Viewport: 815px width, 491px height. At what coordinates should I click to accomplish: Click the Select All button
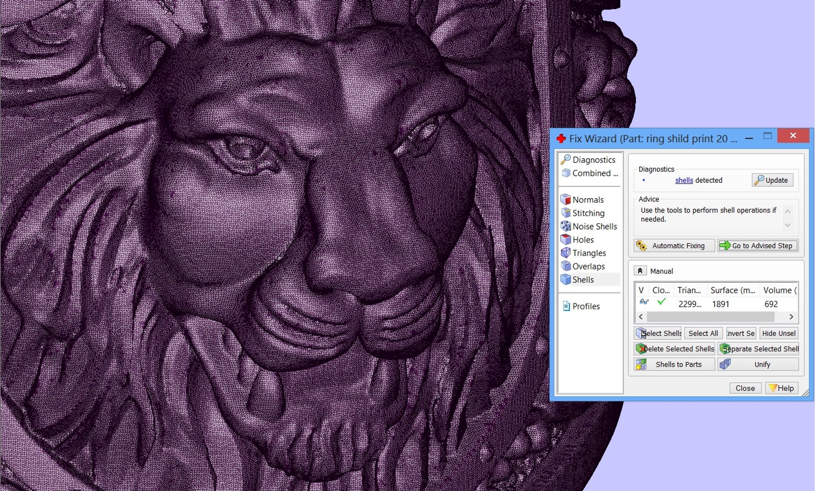click(703, 333)
